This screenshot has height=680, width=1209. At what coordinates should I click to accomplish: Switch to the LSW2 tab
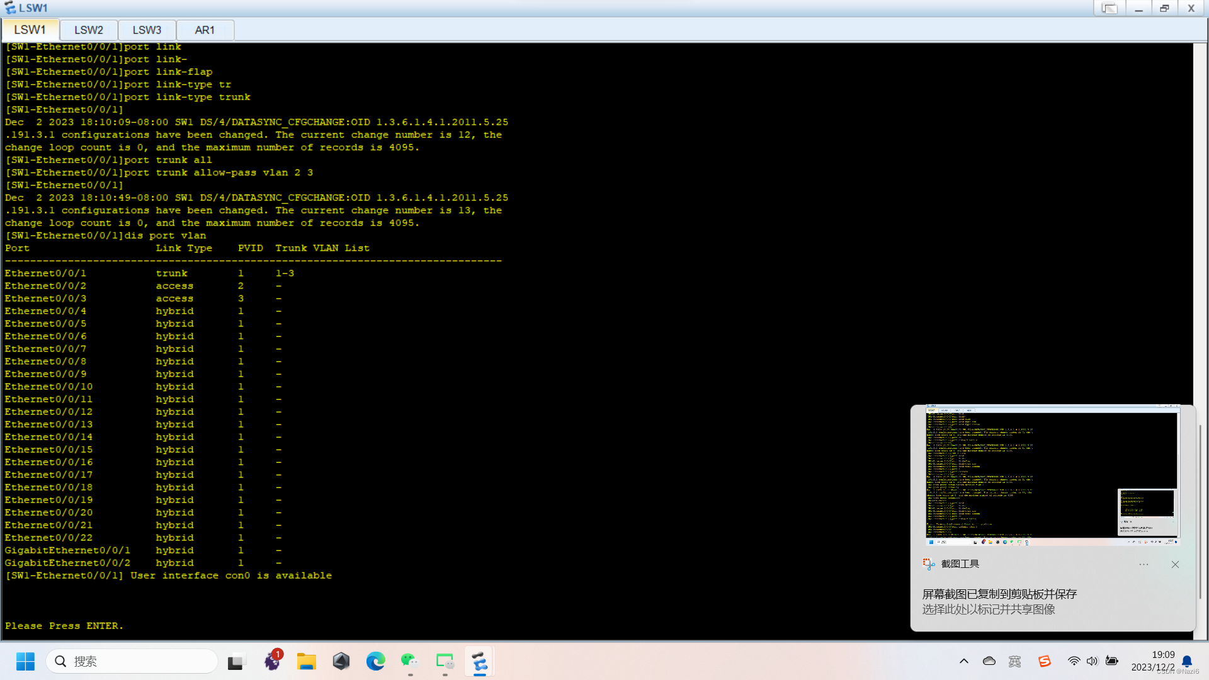pos(89,30)
